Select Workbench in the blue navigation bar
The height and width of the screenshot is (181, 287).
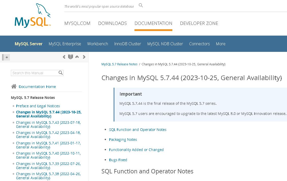coord(98,44)
